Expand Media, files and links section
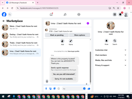Image resolution: width=132 pixels, height=99 pixels. click(111, 60)
